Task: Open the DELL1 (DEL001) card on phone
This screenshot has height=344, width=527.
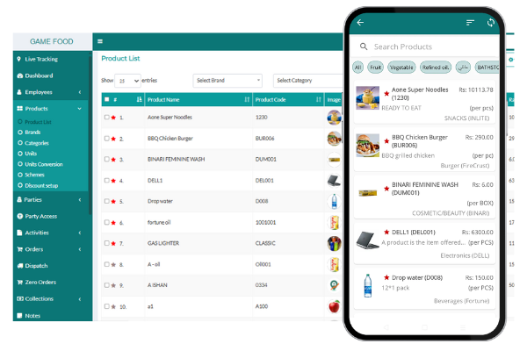Action: (424, 244)
